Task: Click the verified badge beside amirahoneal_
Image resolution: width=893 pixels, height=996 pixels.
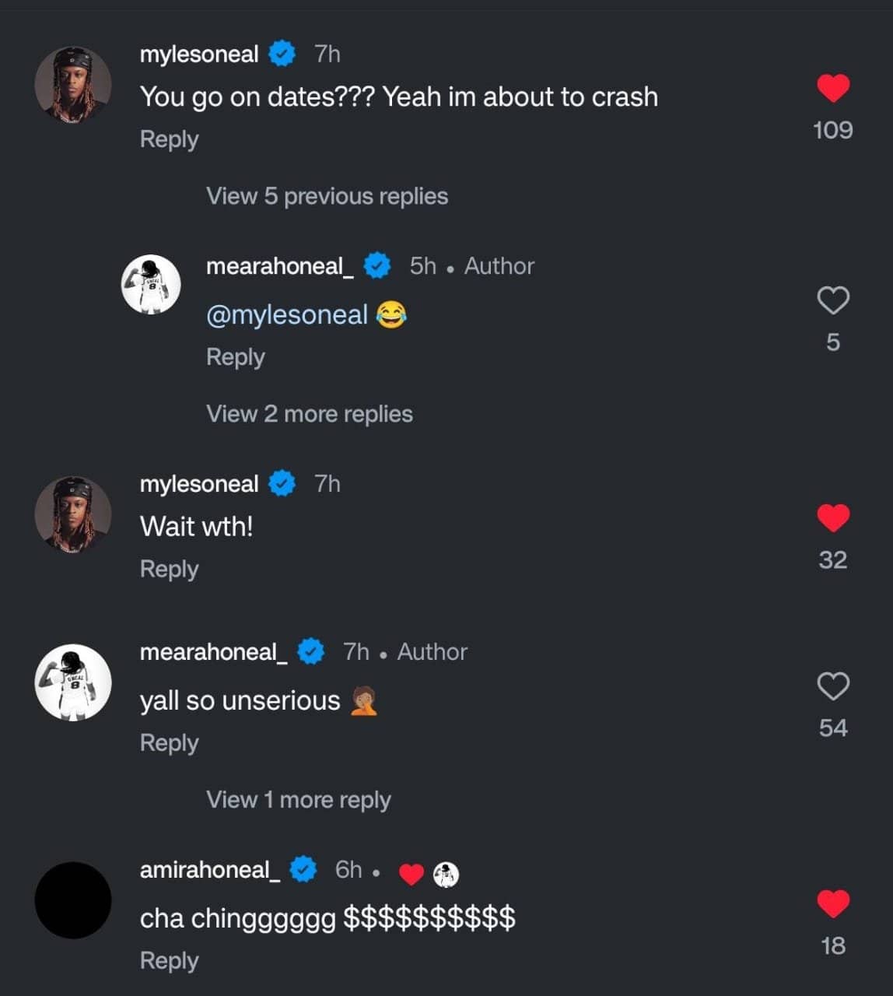Action: click(x=303, y=869)
